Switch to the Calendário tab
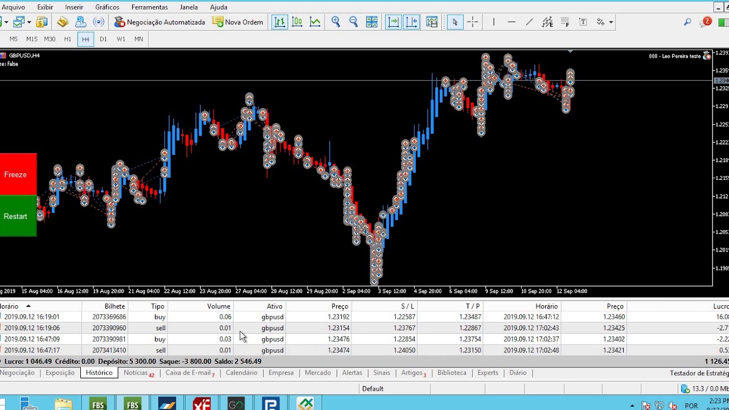The image size is (729, 410). (241, 373)
